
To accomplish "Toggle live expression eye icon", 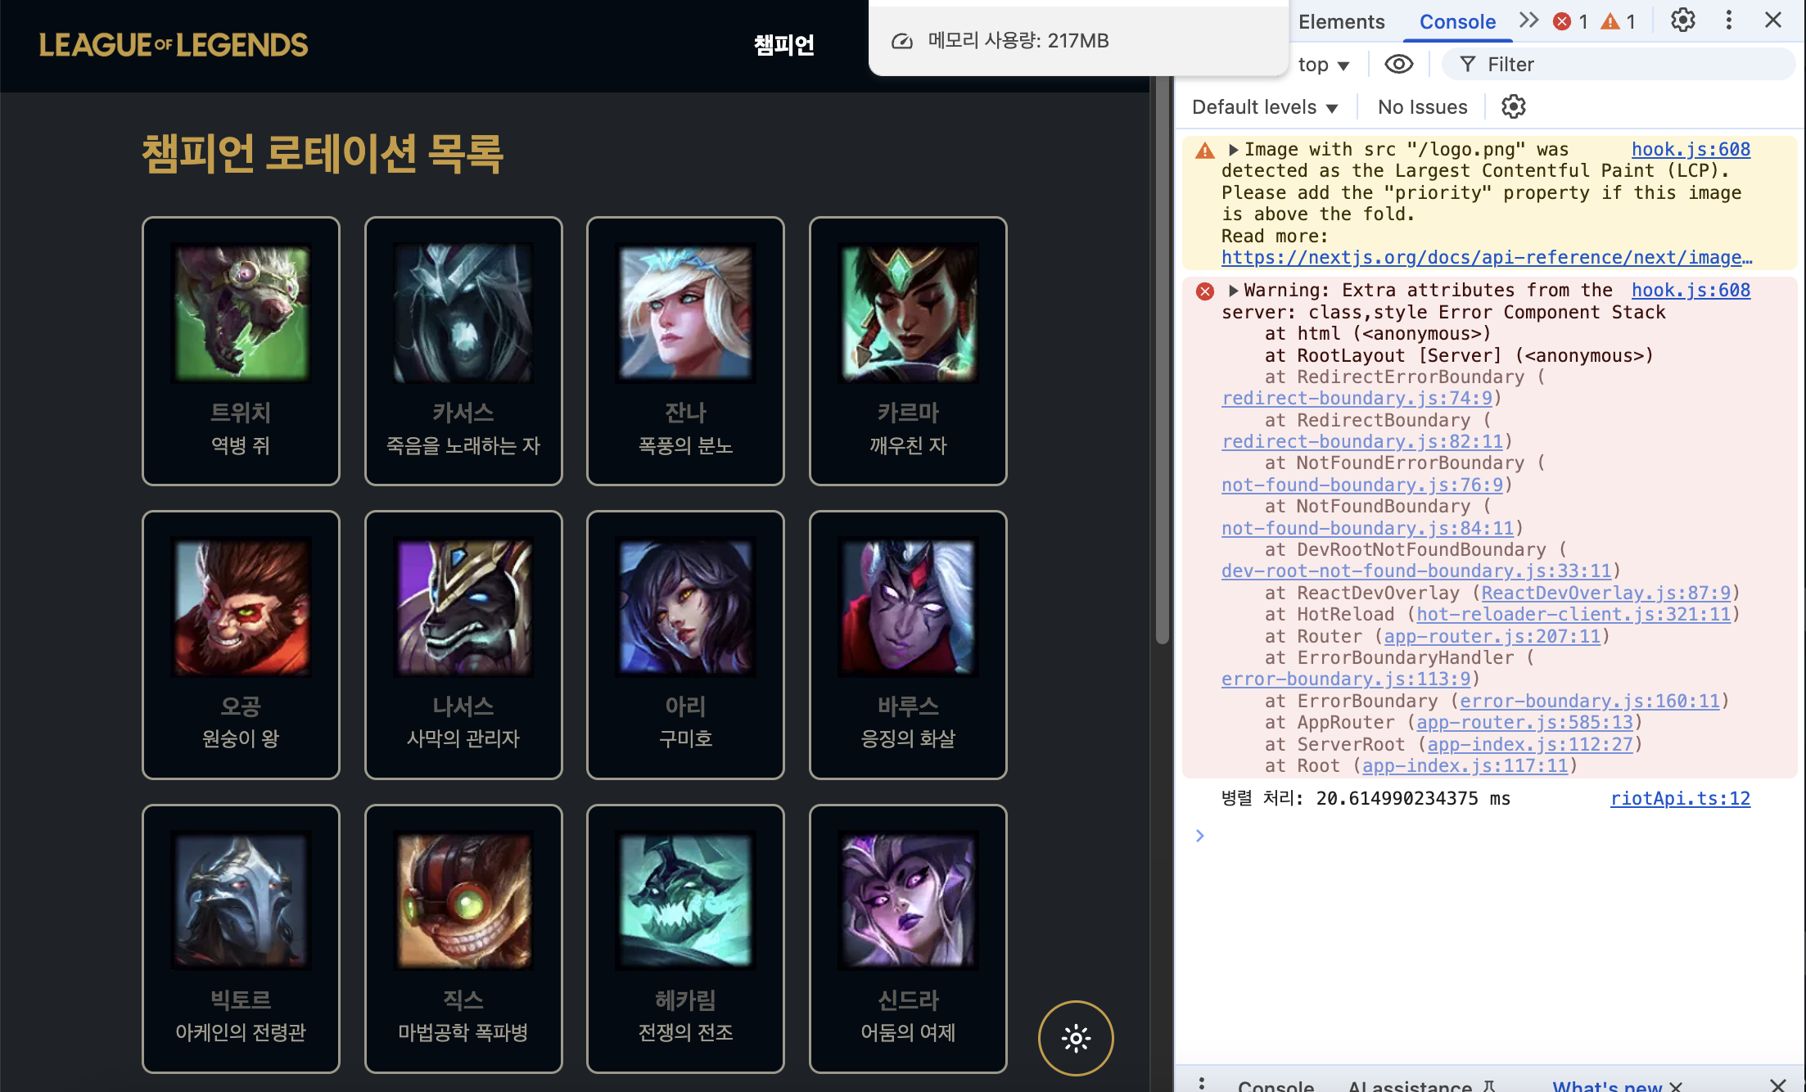I will pyautogui.click(x=1398, y=64).
